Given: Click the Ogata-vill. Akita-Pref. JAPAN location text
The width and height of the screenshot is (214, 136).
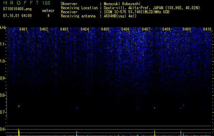Looking at the screenshot, I should pyautogui.click(x=152, y=8).
